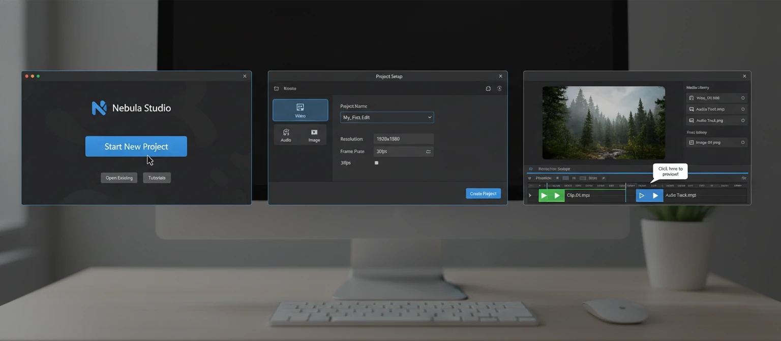Select the highlighted Video category card
Screen dimensions: 781x341
pyautogui.click(x=300, y=110)
